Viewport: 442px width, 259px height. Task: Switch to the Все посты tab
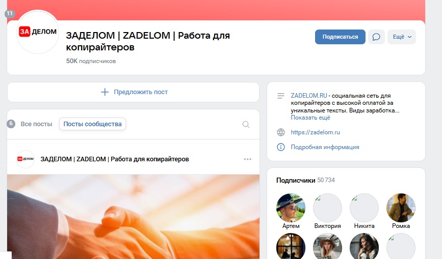point(36,124)
